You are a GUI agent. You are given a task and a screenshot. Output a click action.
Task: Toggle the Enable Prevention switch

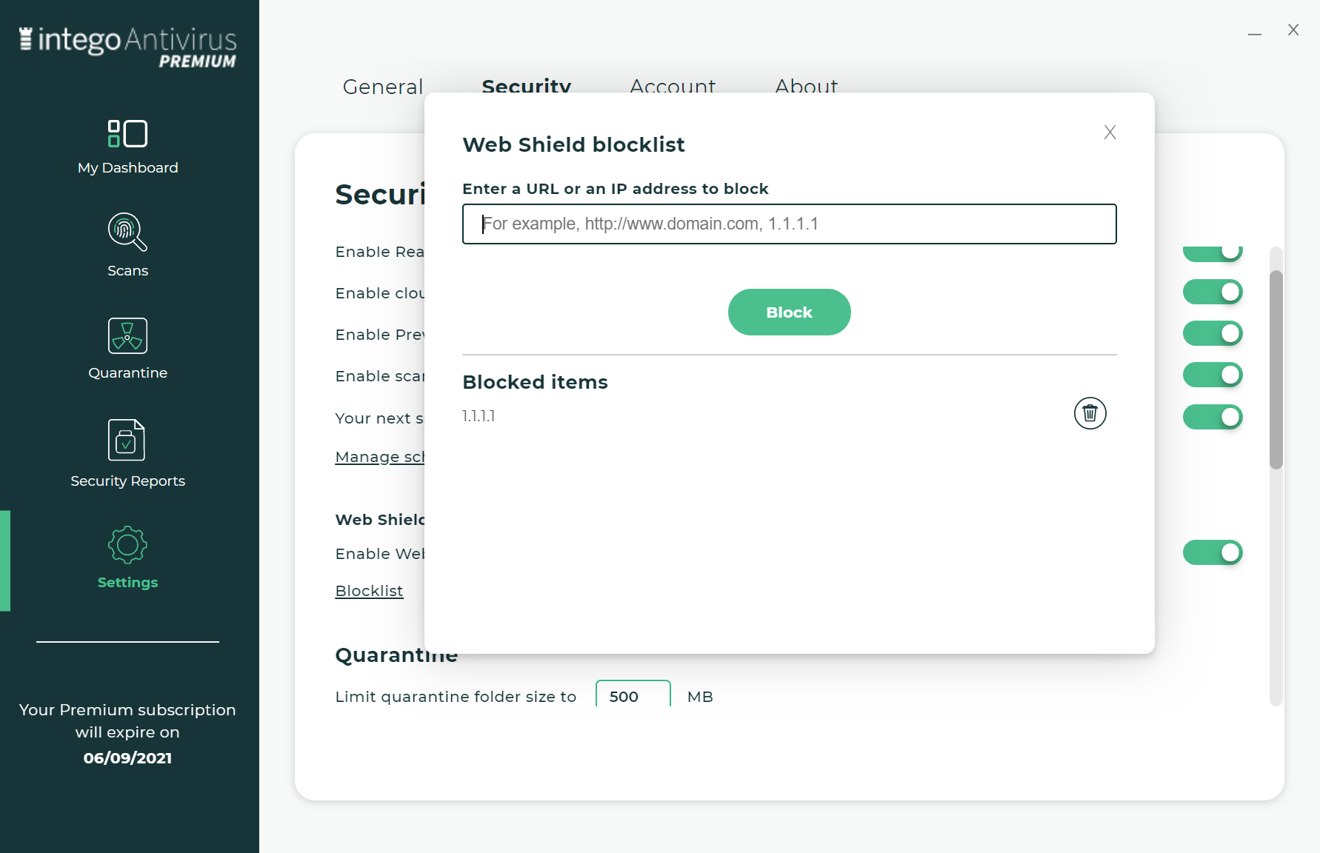point(1213,333)
